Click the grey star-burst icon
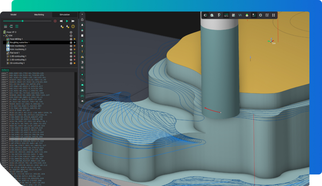The height and width of the screenshot is (186, 322). (x=82, y=67)
